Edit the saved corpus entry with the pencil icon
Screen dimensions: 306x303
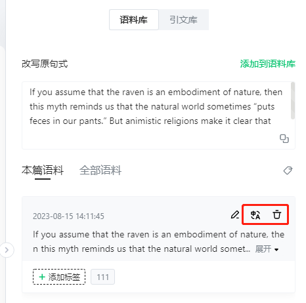coord(235,214)
